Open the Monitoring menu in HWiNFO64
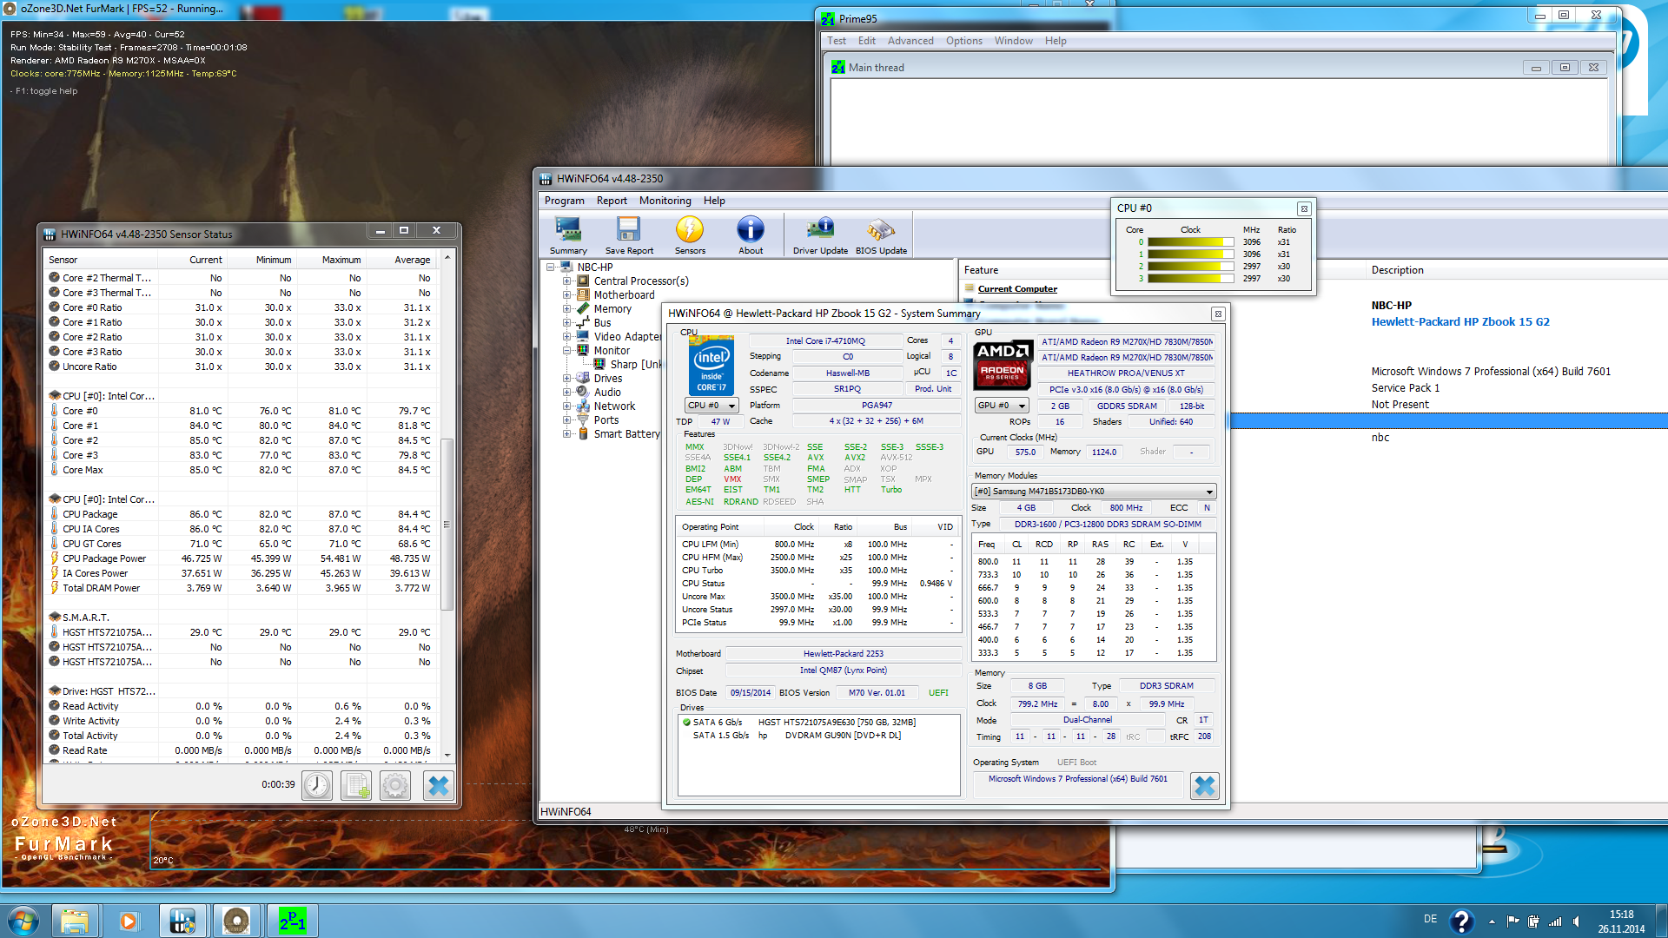 (x=665, y=201)
